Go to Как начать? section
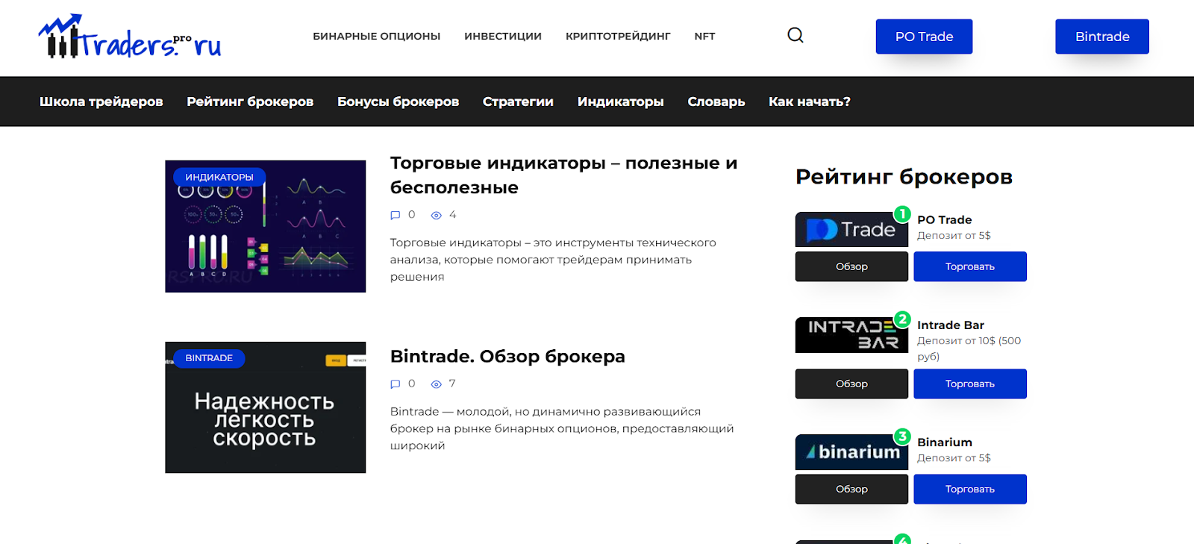This screenshot has width=1194, height=544. point(810,101)
